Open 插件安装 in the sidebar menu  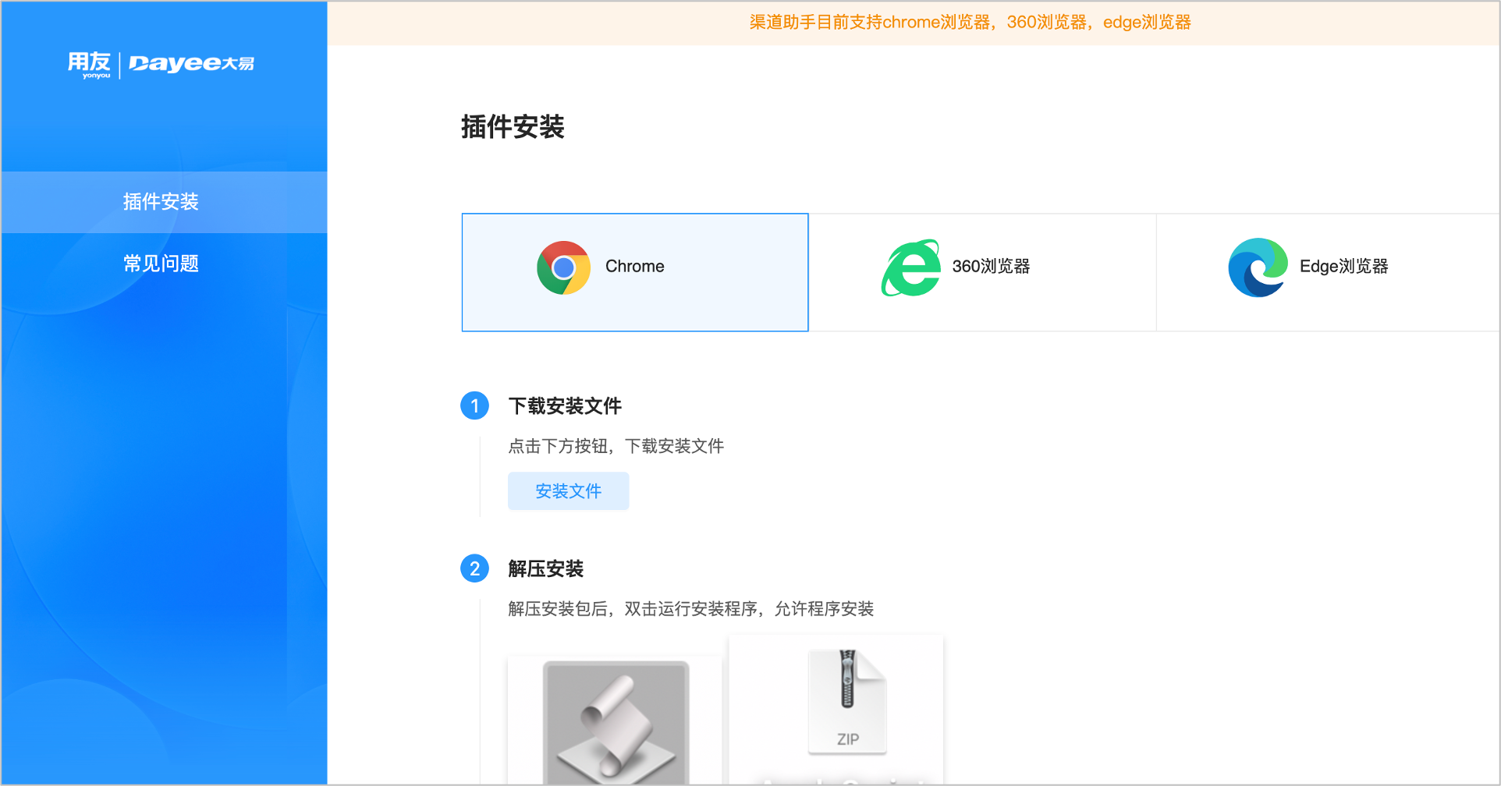[x=164, y=202]
